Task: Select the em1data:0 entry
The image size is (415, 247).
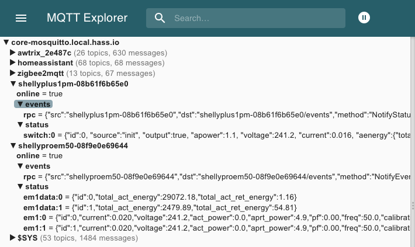Action: click(160, 197)
